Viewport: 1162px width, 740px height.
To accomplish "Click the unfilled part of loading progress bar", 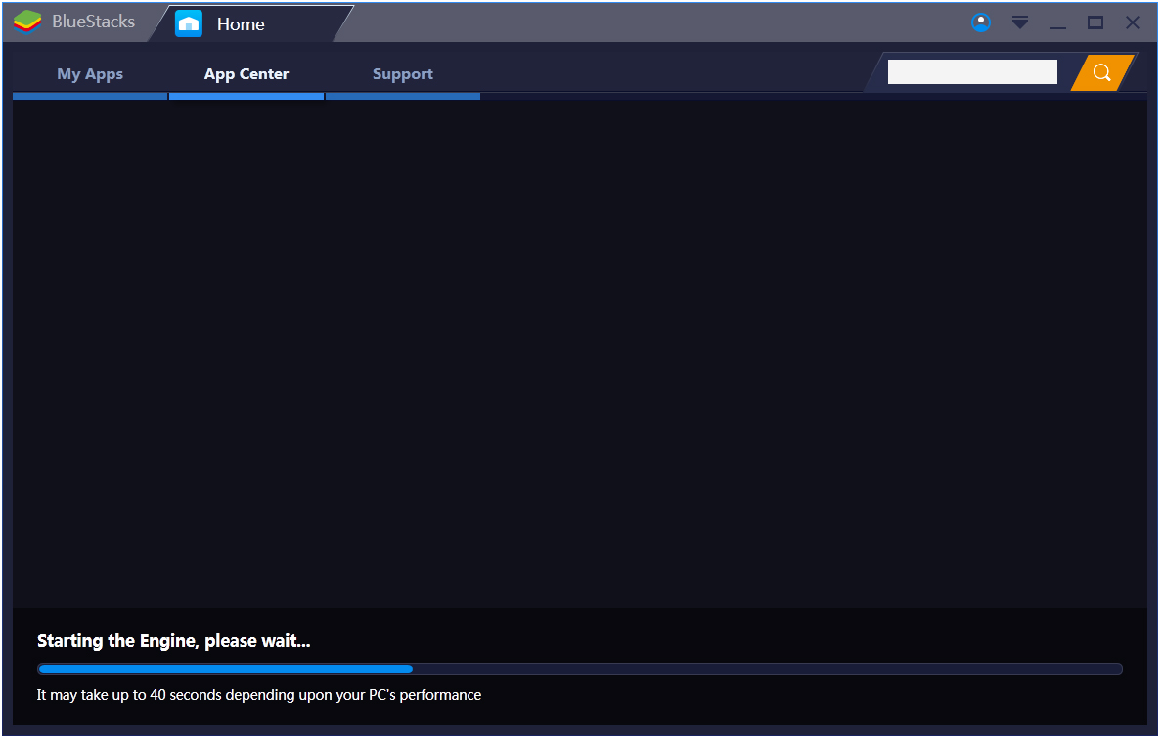I will pos(763,669).
